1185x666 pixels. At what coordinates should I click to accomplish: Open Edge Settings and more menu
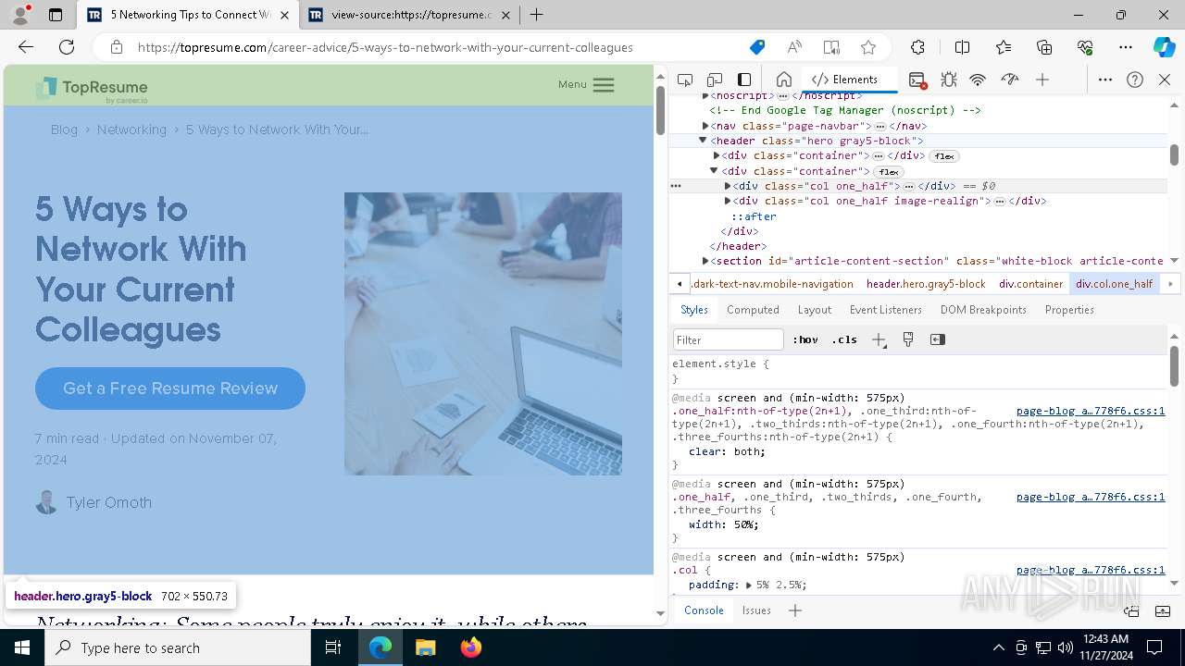[x=1126, y=47]
